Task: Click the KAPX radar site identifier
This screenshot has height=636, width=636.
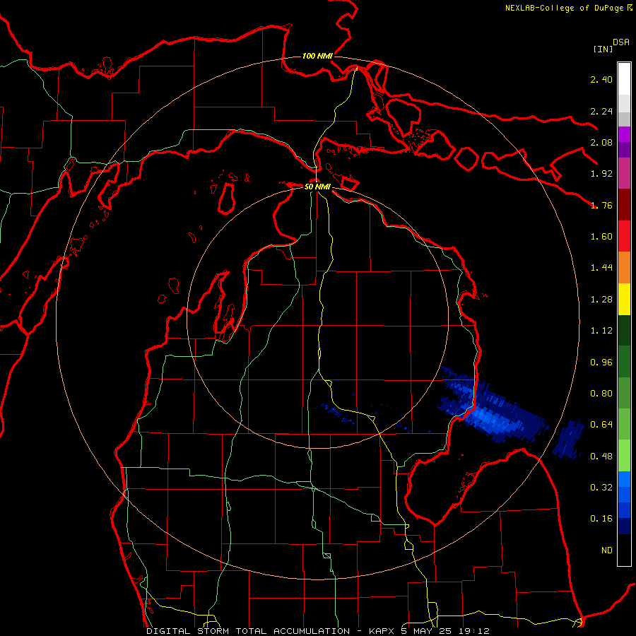Action: point(382,631)
